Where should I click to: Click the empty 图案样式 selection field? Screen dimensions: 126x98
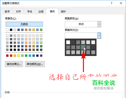pyautogui.click(x=81, y=36)
